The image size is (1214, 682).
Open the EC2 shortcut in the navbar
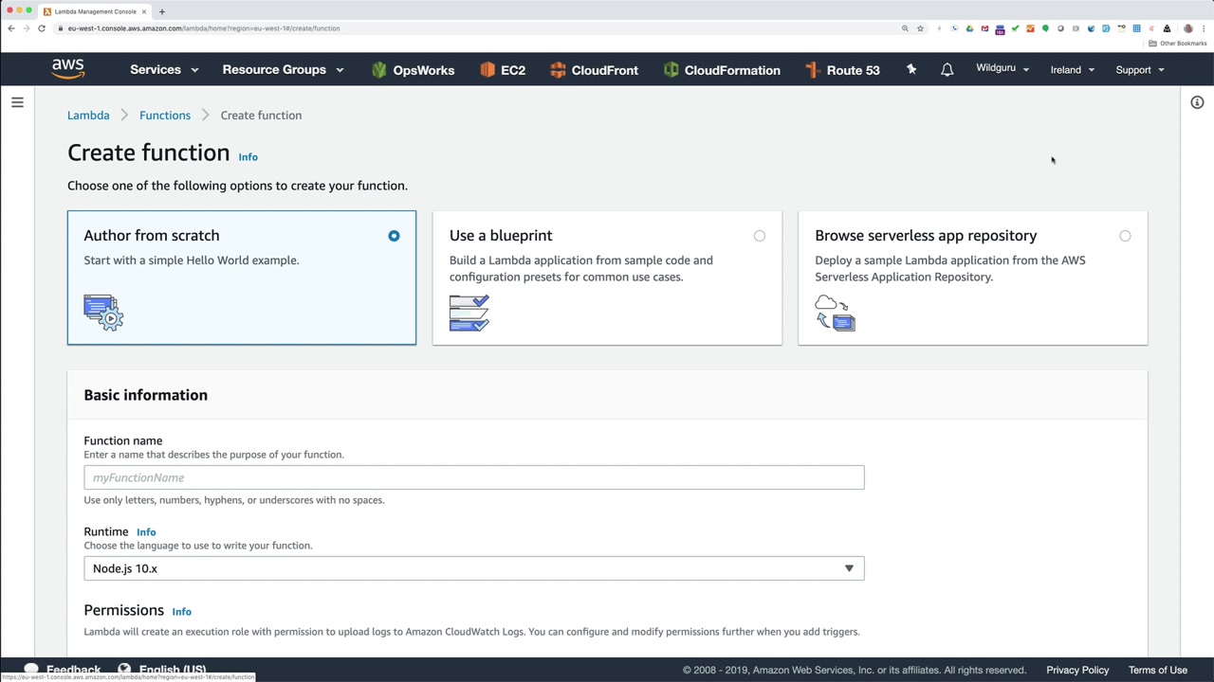[x=503, y=70]
